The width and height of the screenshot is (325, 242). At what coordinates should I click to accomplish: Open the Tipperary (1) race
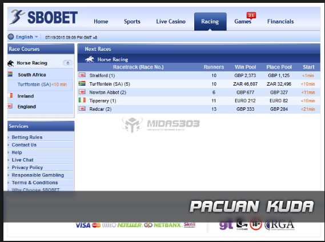103,101
